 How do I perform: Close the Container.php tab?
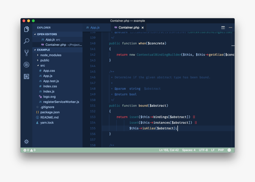(143, 28)
